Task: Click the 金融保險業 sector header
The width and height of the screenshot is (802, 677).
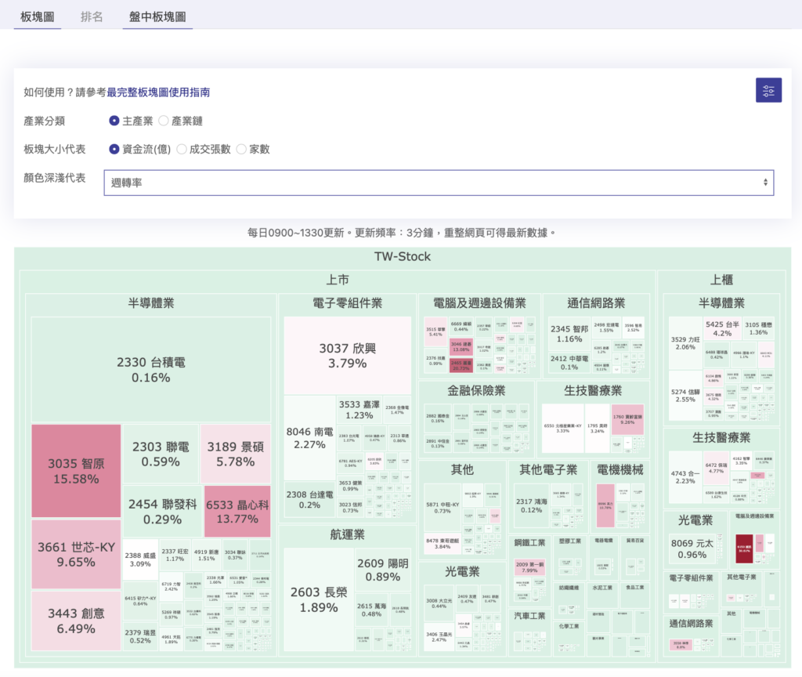Action: pyautogui.click(x=476, y=390)
